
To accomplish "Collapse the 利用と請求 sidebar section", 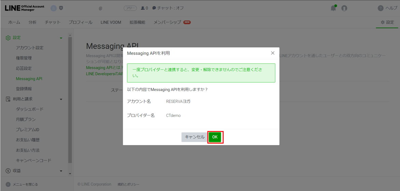I will point(61,99).
